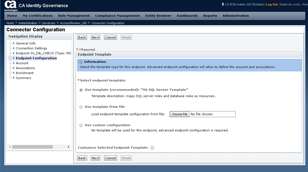
Task: Expand the Account tree arrow
Action: pos(14,63)
